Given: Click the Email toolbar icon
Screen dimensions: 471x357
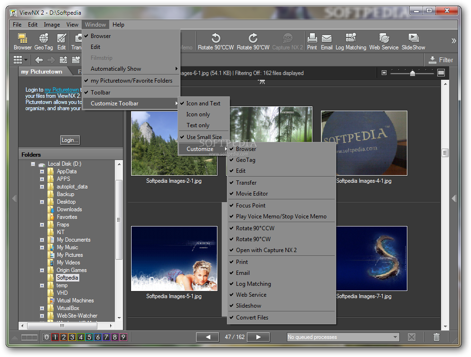Looking at the screenshot, I should 327,41.
